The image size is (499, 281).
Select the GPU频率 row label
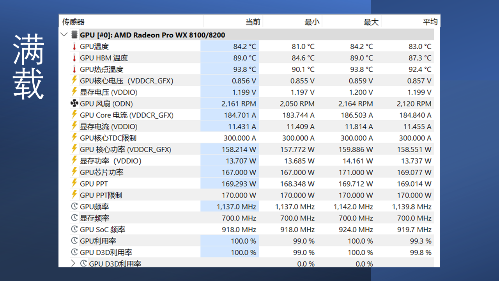click(94, 206)
